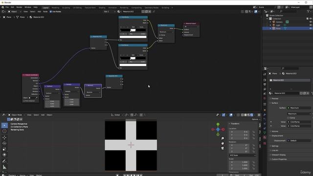Expand the Preview panel in material properties
The image size is (313, 176).
275,99
